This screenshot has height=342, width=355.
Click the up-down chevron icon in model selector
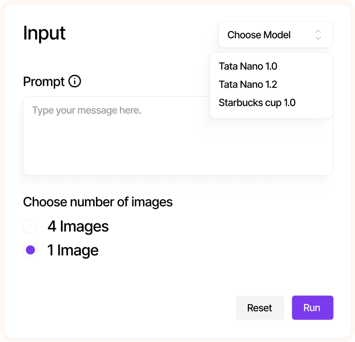pyautogui.click(x=318, y=35)
